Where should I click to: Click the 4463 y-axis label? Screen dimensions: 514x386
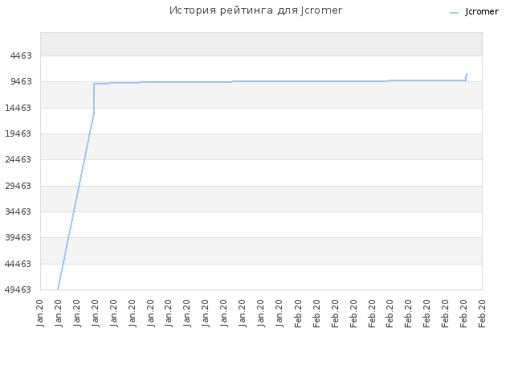pos(21,55)
